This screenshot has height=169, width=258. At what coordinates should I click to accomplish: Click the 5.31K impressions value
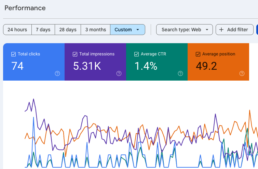(87, 66)
